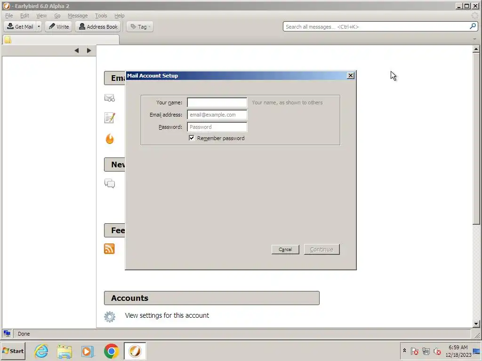Close the Mail Account Setup dialog
Screen dimensions: 482x361
350,76
